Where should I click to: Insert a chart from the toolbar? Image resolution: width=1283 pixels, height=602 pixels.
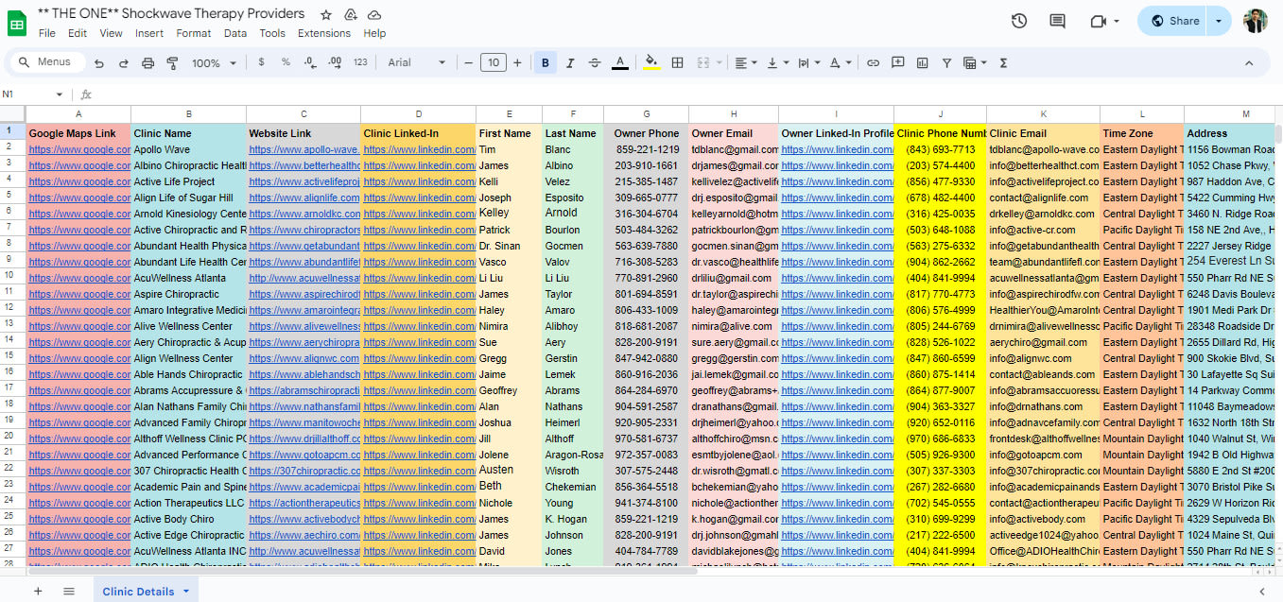click(x=922, y=63)
